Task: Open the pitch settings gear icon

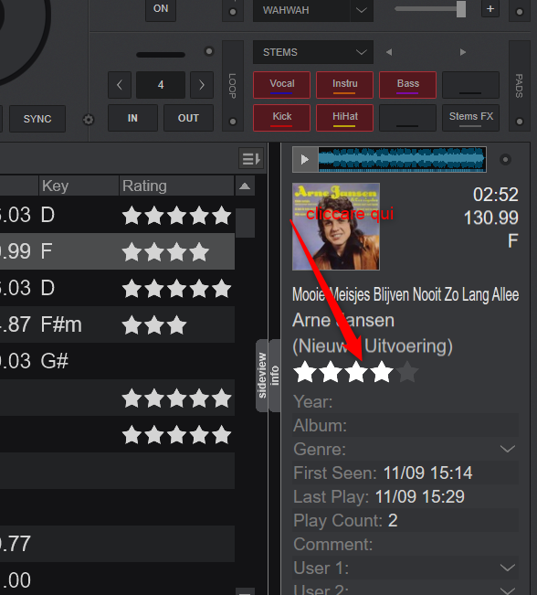Action: pyautogui.click(x=89, y=120)
